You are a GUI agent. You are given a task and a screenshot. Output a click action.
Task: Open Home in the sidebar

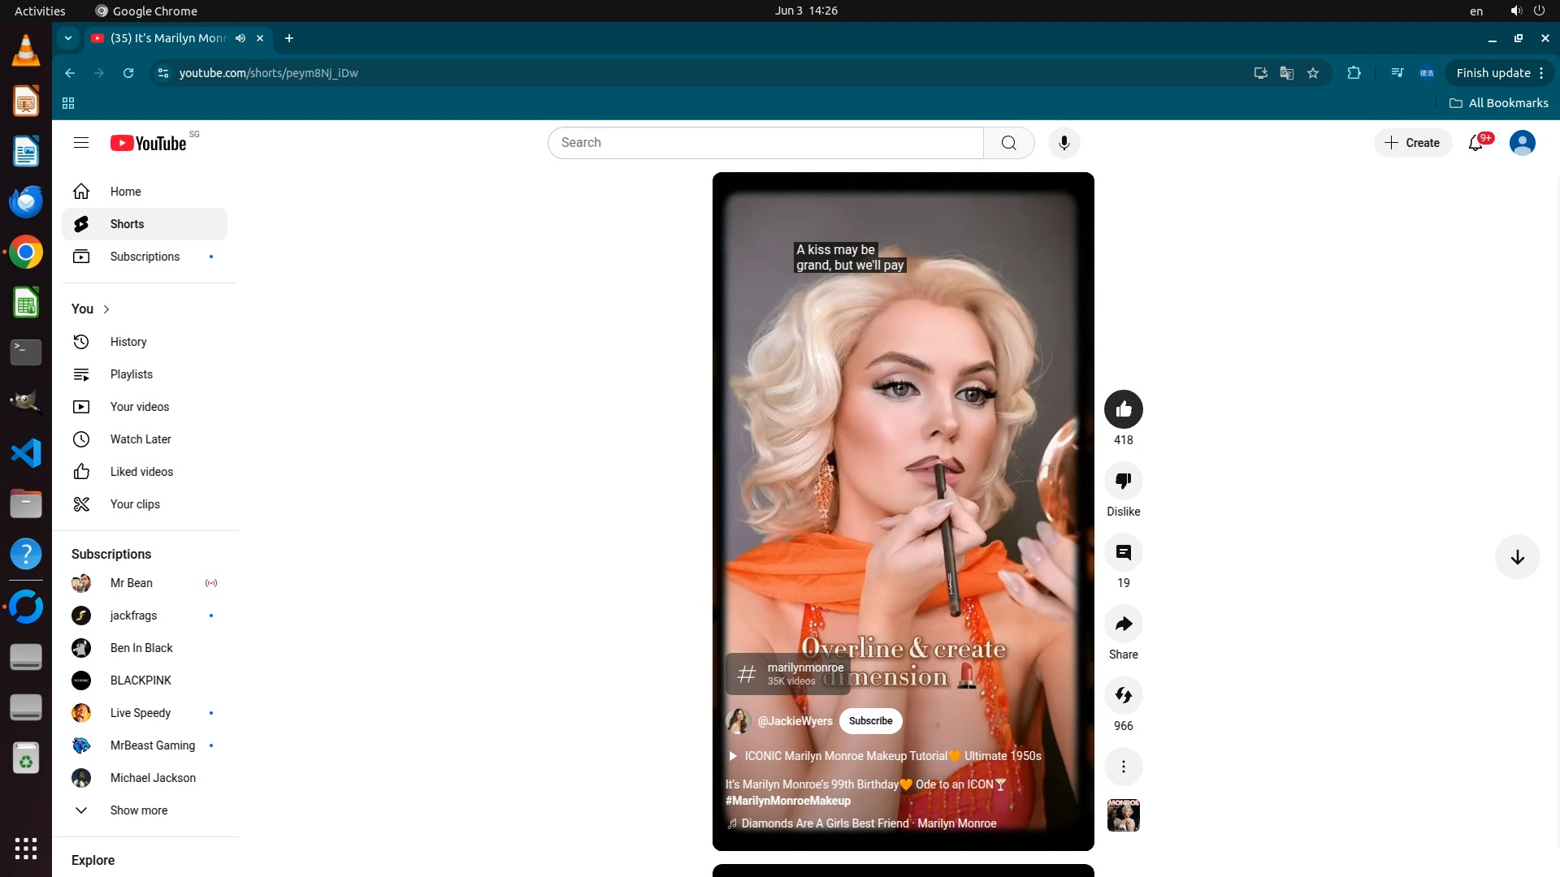click(125, 192)
